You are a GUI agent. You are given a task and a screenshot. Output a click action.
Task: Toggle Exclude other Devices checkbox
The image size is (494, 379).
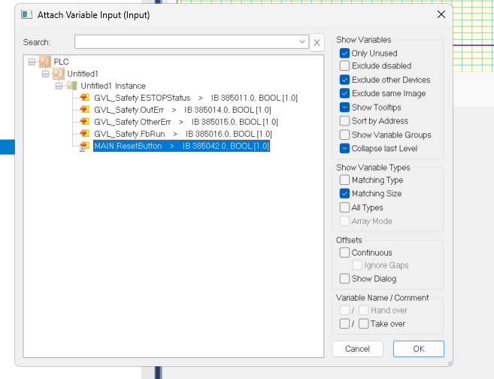pos(344,80)
